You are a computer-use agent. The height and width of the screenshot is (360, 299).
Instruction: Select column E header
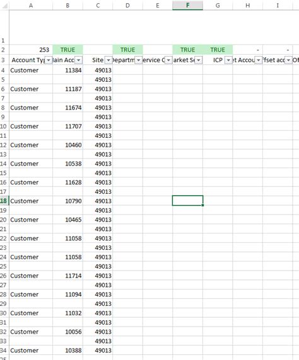coord(158,6)
